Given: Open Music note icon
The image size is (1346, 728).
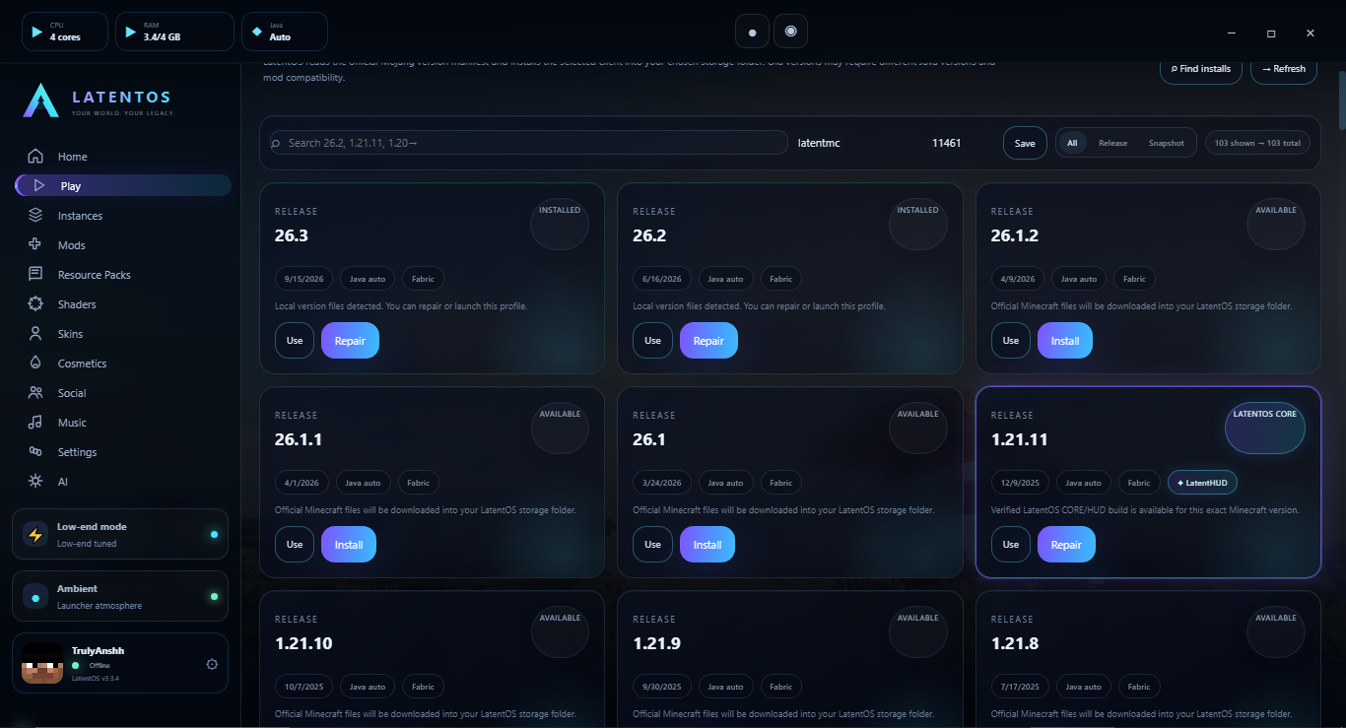Looking at the screenshot, I should point(35,422).
